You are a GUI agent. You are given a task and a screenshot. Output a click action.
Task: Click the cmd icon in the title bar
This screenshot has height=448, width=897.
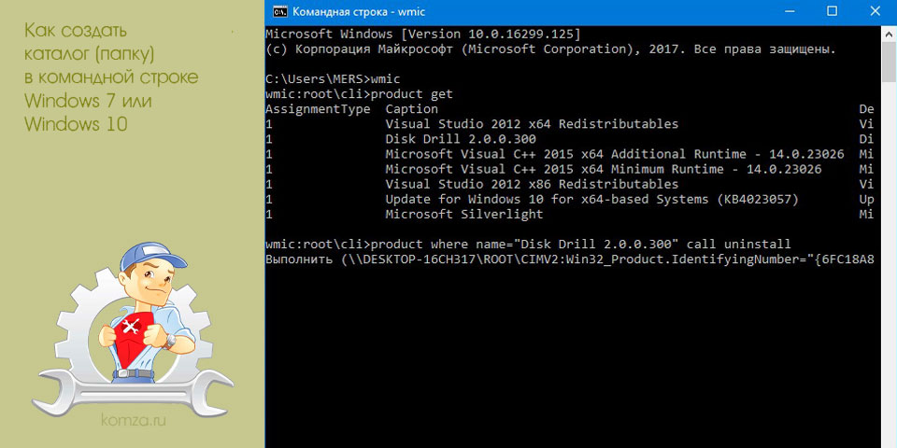[279, 11]
